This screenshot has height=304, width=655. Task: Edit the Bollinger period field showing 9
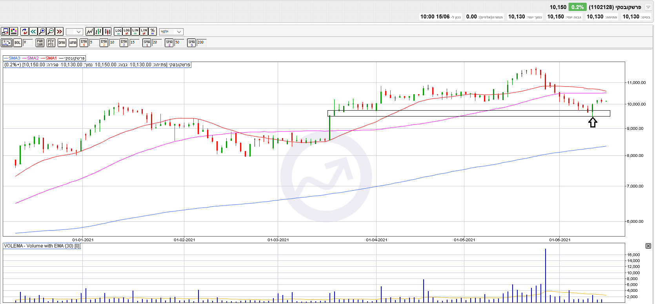27,42
